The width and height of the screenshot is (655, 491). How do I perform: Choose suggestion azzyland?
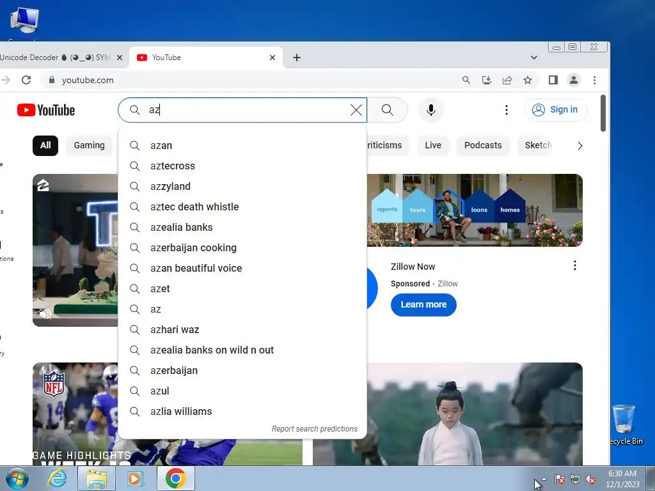[x=242, y=186]
